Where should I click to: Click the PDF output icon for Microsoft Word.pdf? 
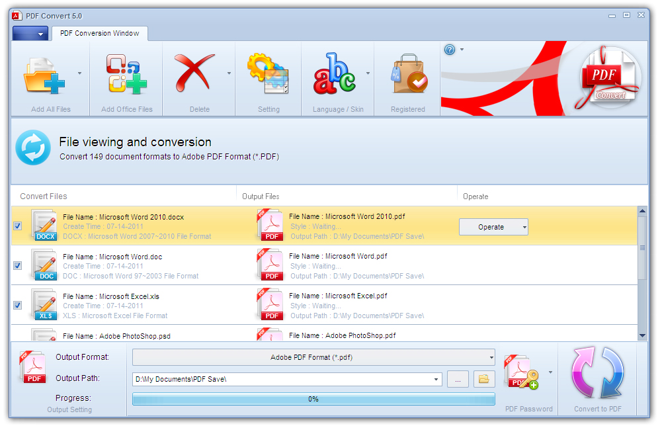click(x=270, y=265)
